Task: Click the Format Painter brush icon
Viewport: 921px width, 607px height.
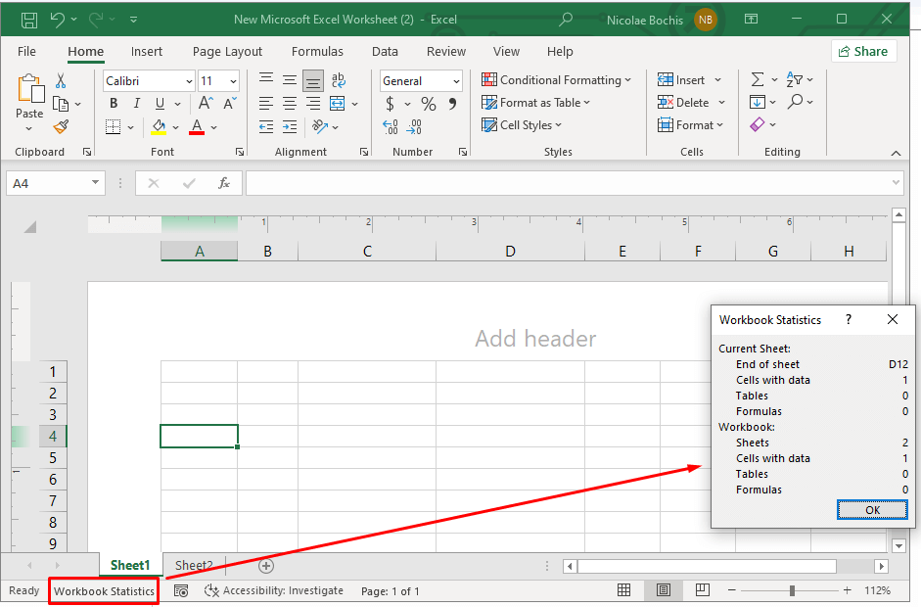Action: 61,126
